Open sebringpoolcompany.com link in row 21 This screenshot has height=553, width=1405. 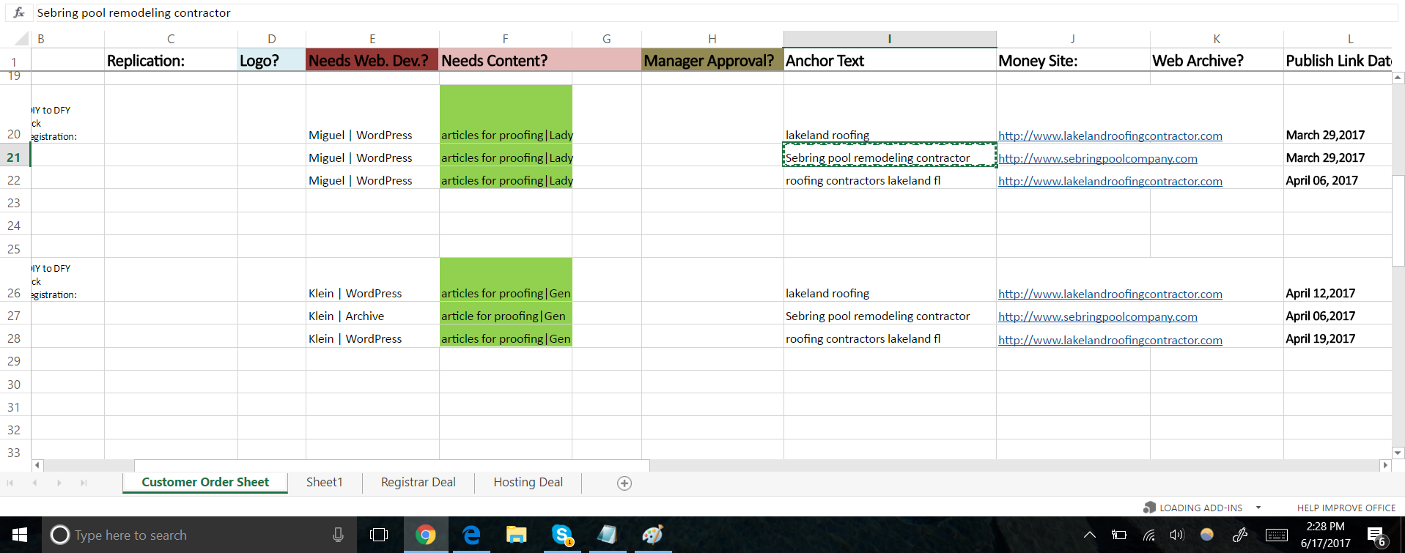1097,159
